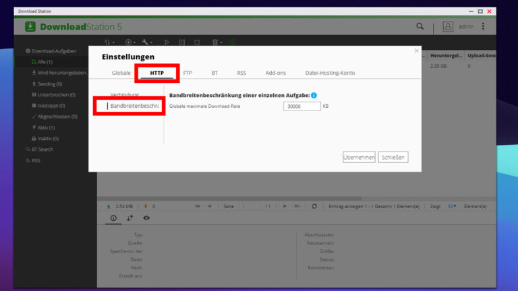Open the three-dot more options menu
The image size is (518, 291).
pos(483,26)
